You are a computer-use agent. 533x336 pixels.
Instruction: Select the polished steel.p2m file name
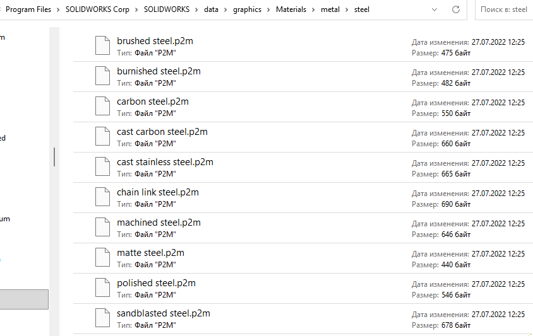[x=156, y=283]
